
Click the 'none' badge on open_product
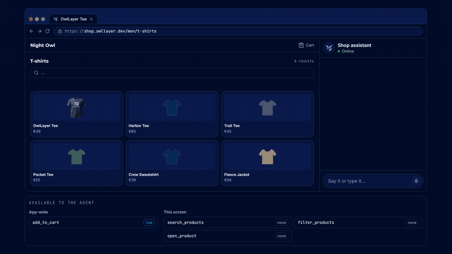pyautogui.click(x=281, y=236)
